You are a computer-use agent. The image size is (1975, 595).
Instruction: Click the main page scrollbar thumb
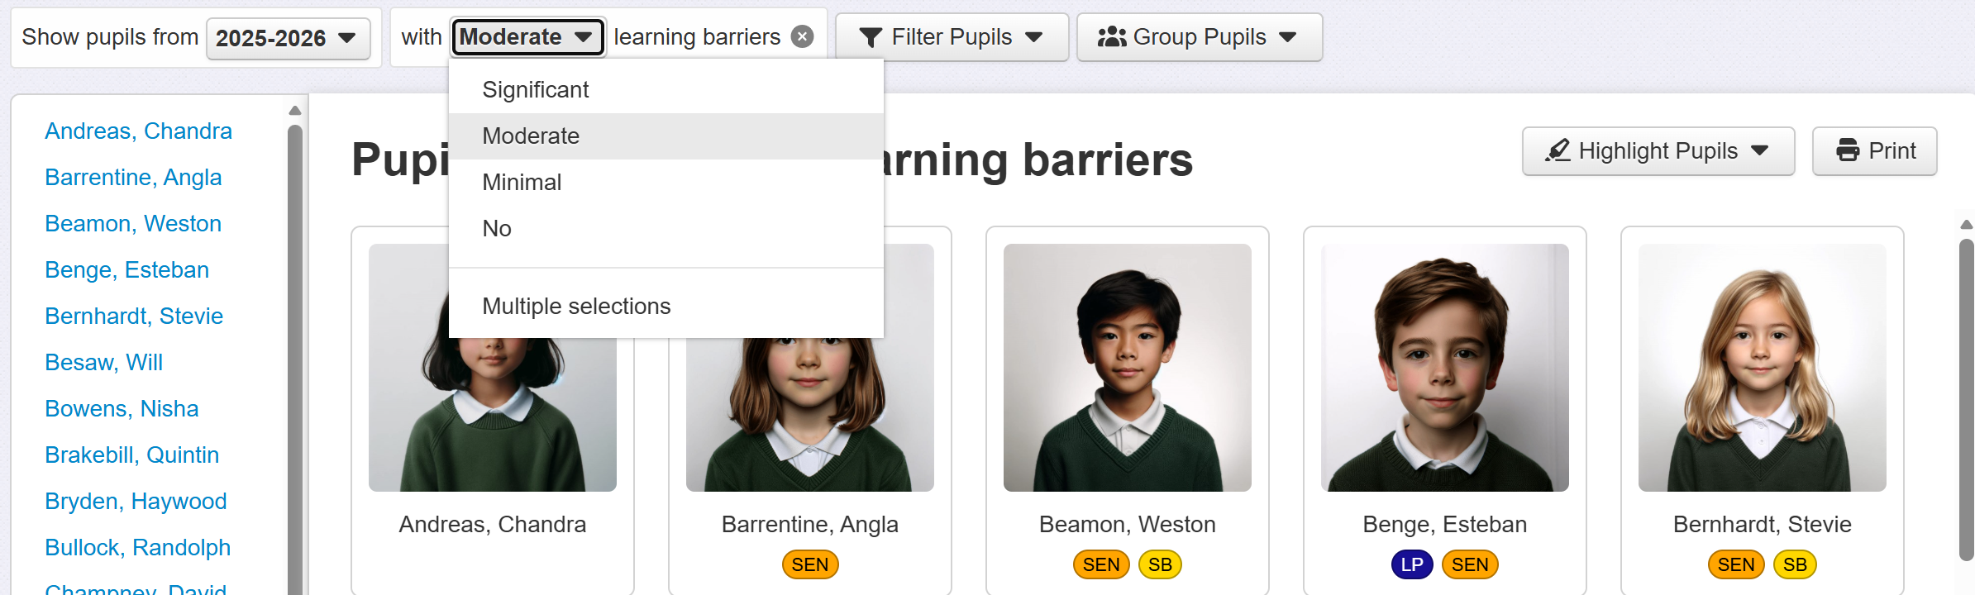(1967, 400)
